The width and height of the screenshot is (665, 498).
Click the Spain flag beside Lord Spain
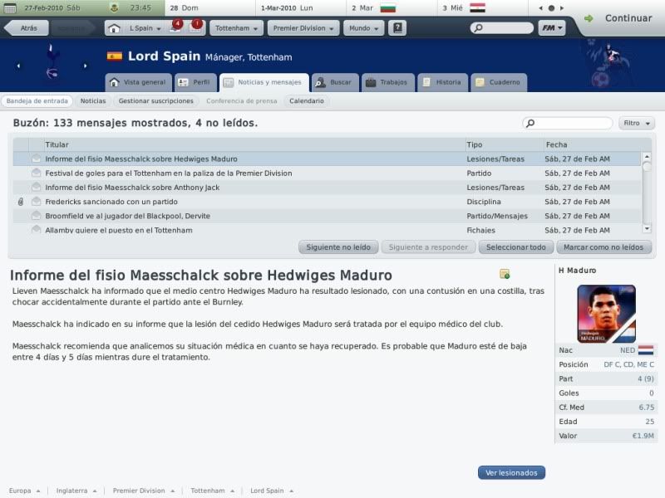115,56
